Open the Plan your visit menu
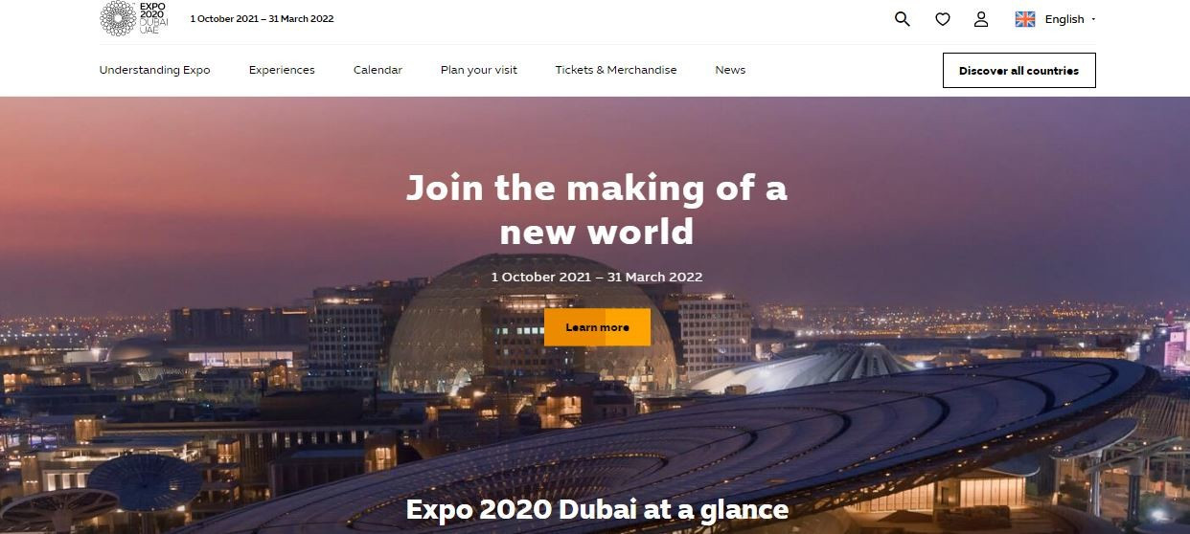Screen dimensions: 1190x534 (478, 70)
